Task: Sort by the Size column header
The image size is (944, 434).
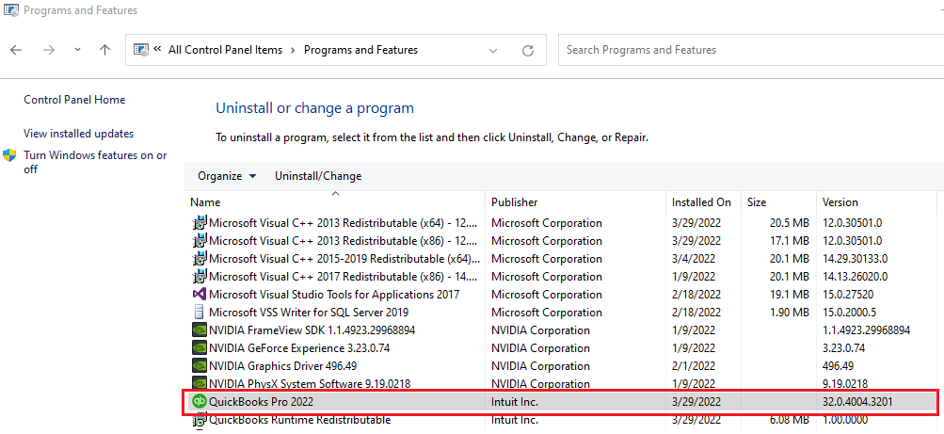Action: (778, 202)
